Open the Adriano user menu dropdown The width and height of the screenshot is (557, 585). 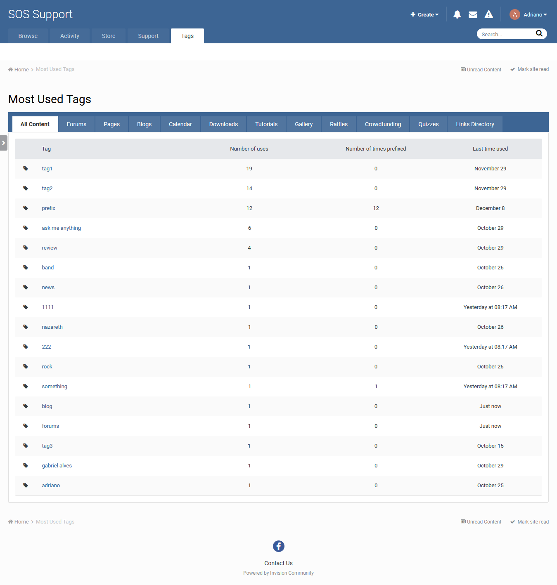point(535,14)
